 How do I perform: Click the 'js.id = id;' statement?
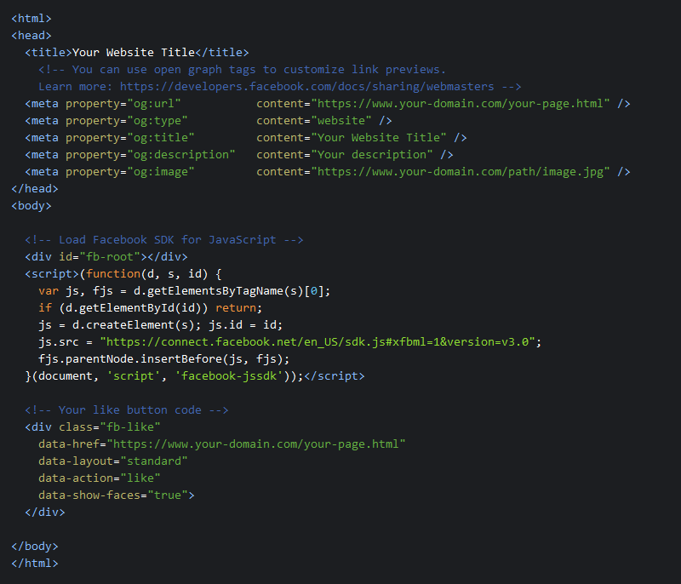click(246, 325)
